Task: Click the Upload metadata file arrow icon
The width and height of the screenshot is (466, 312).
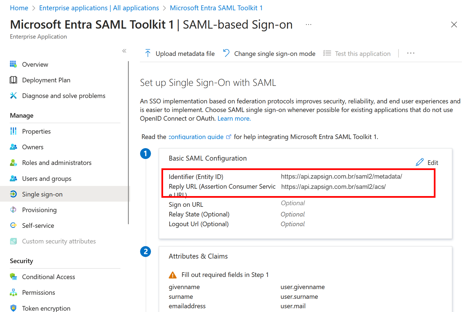Action: tap(148, 53)
